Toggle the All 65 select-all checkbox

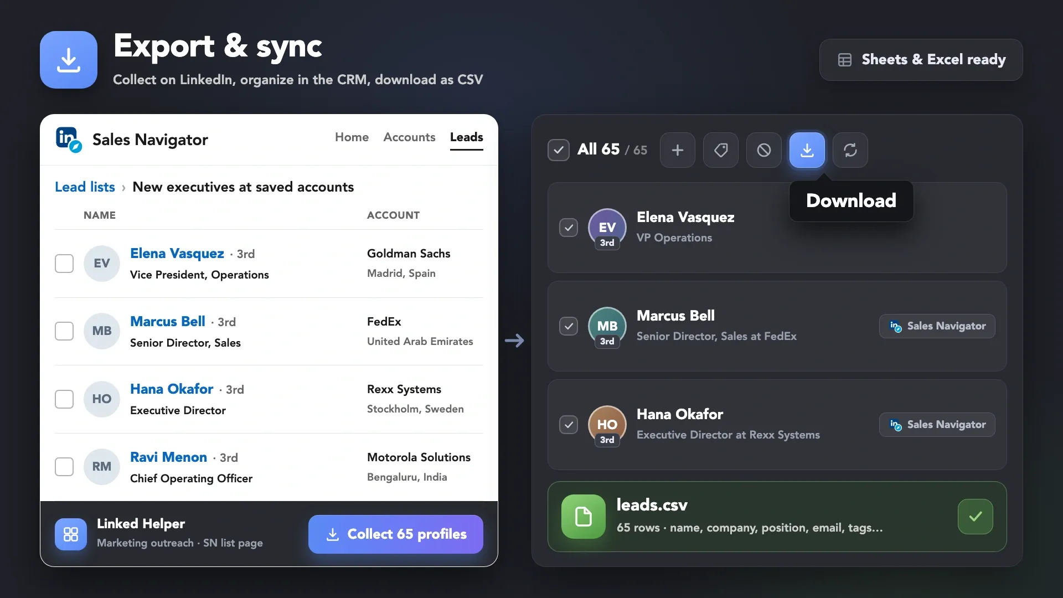(559, 150)
